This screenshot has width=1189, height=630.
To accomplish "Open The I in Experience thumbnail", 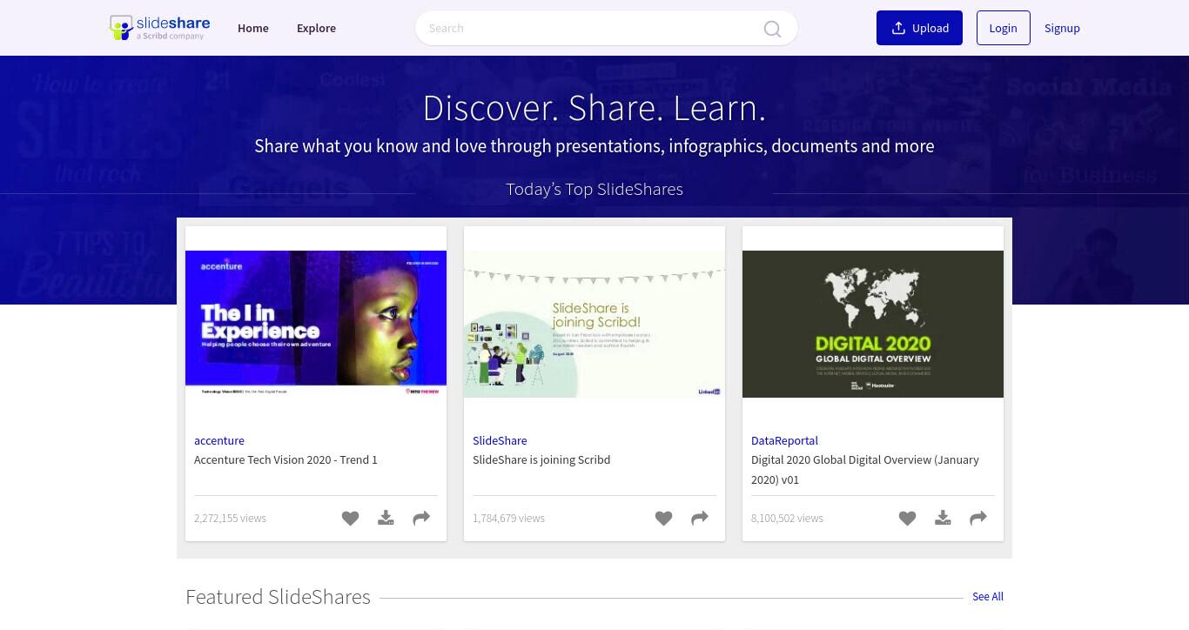I will tap(316, 324).
